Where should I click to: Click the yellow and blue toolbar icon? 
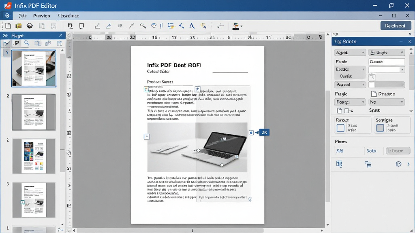click(x=203, y=25)
